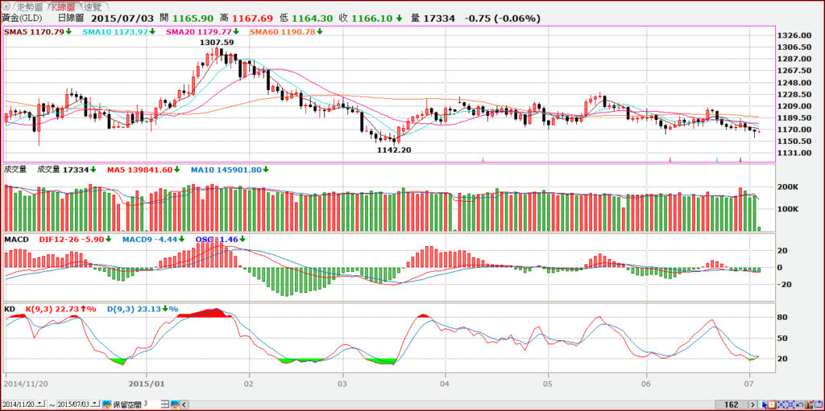Click the 1142.20 trough price label
825x411 pixels.
(394, 150)
